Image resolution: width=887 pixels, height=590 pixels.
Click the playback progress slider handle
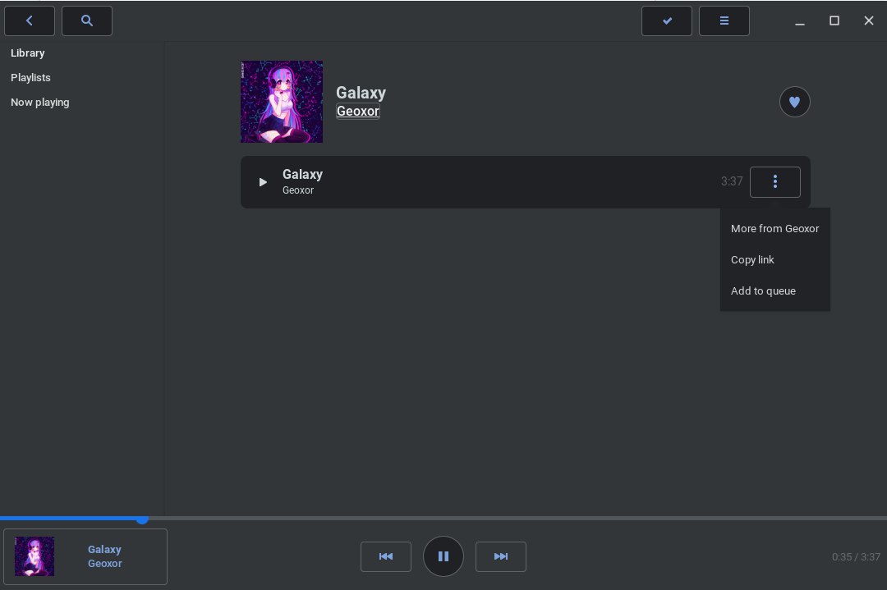pyautogui.click(x=143, y=519)
